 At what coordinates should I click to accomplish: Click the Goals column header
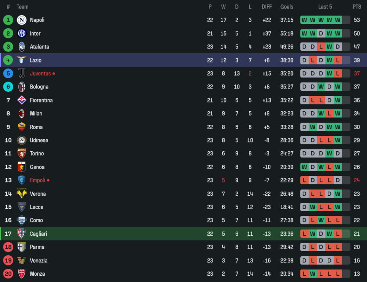287,7
